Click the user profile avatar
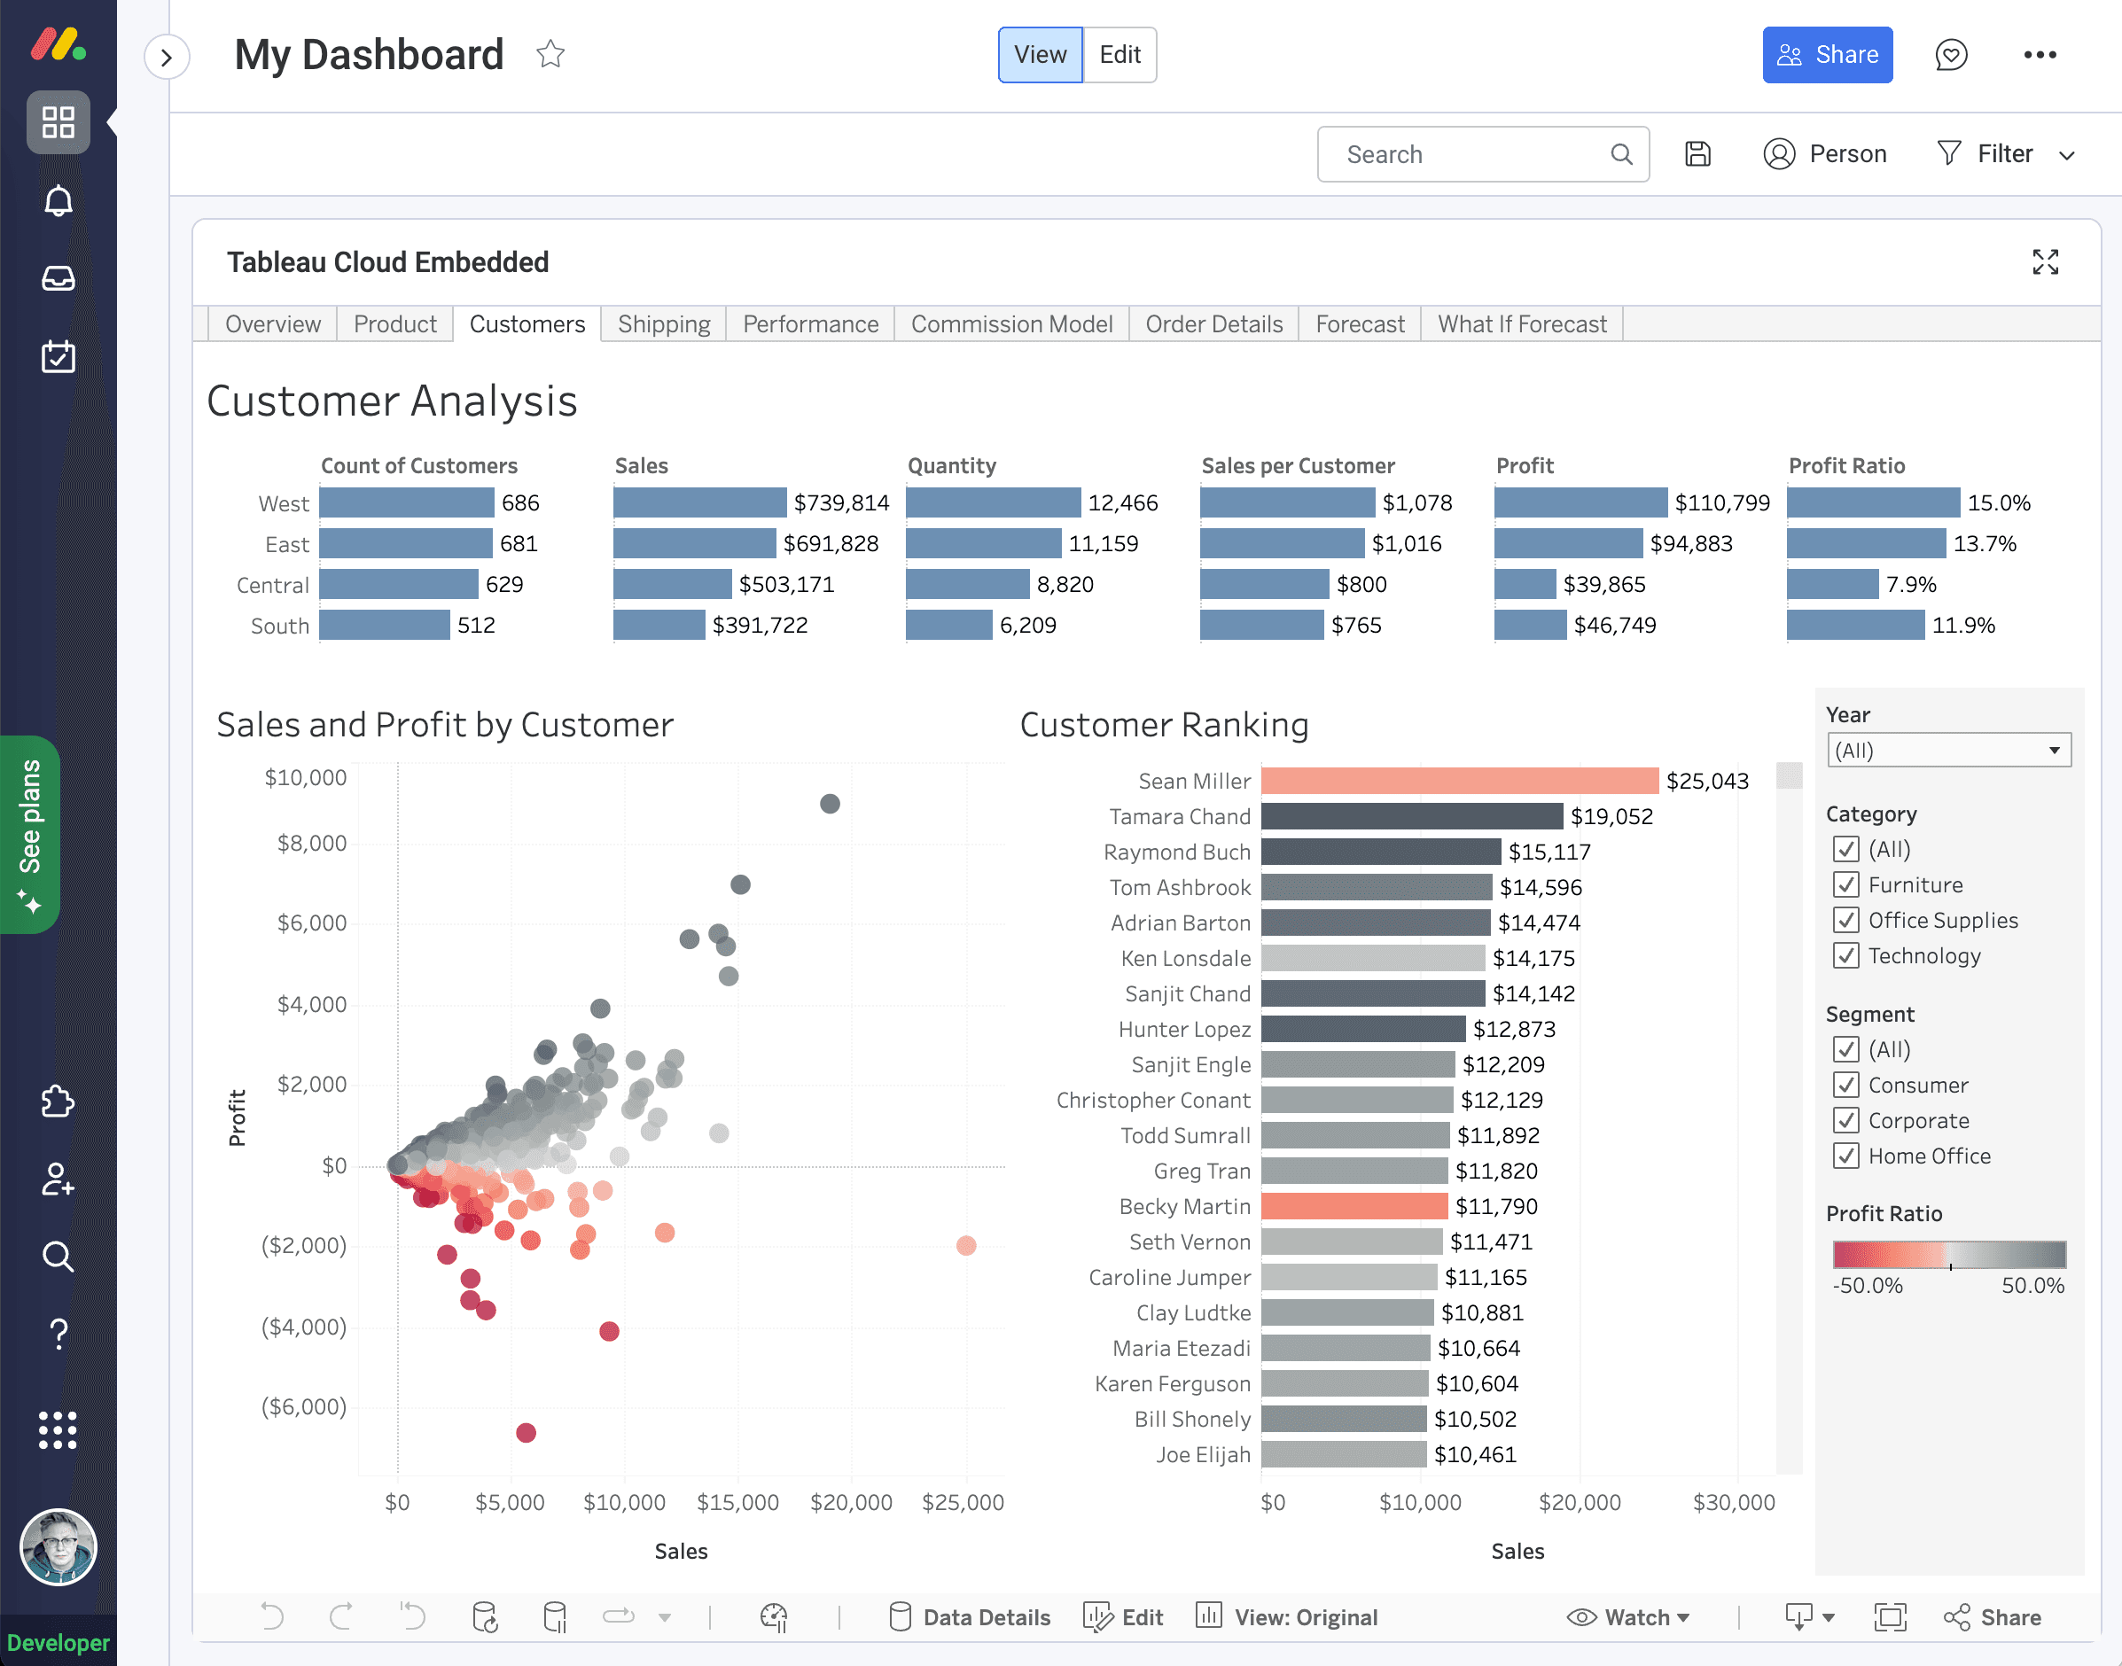 click(58, 1547)
